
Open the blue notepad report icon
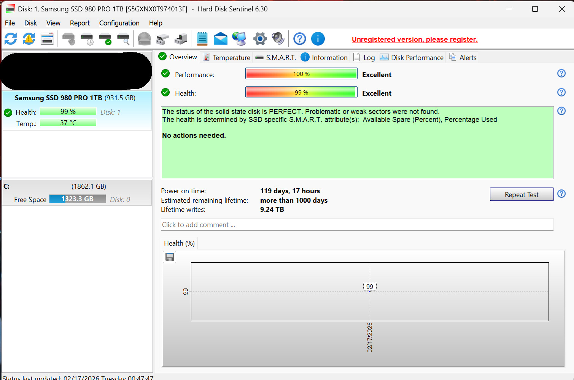(x=202, y=39)
